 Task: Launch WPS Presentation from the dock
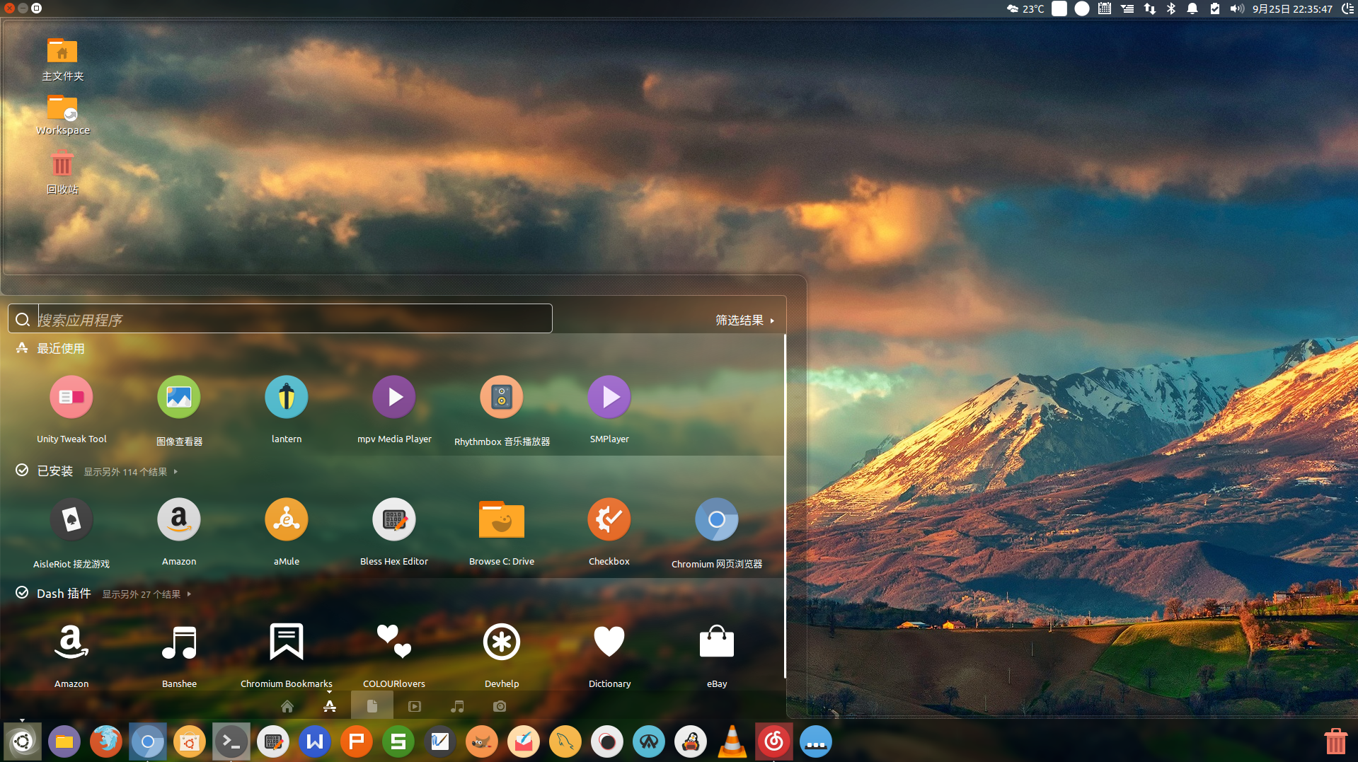tap(357, 741)
